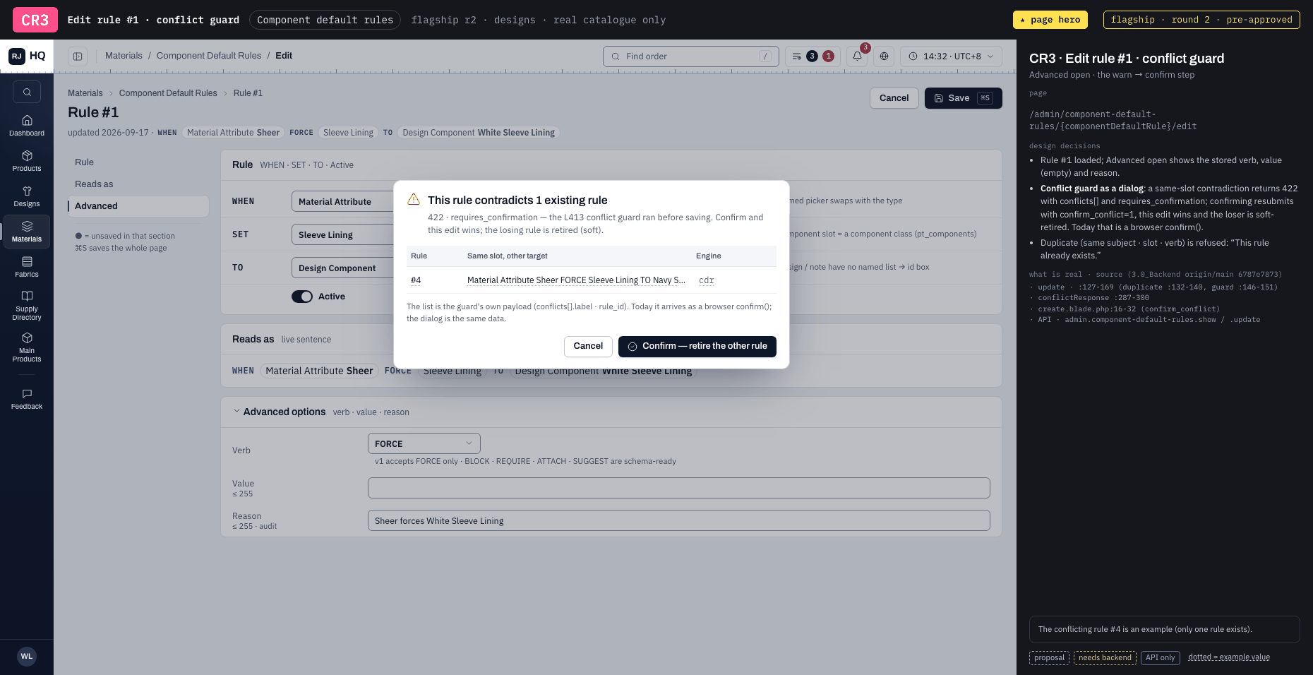The width and height of the screenshot is (1313, 675).
Task: Click the Reason text field
Action: click(x=678, y=520)
